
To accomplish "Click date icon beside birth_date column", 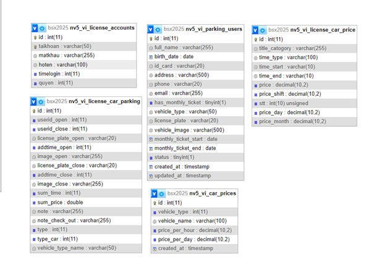I will (x=151, y=56).
